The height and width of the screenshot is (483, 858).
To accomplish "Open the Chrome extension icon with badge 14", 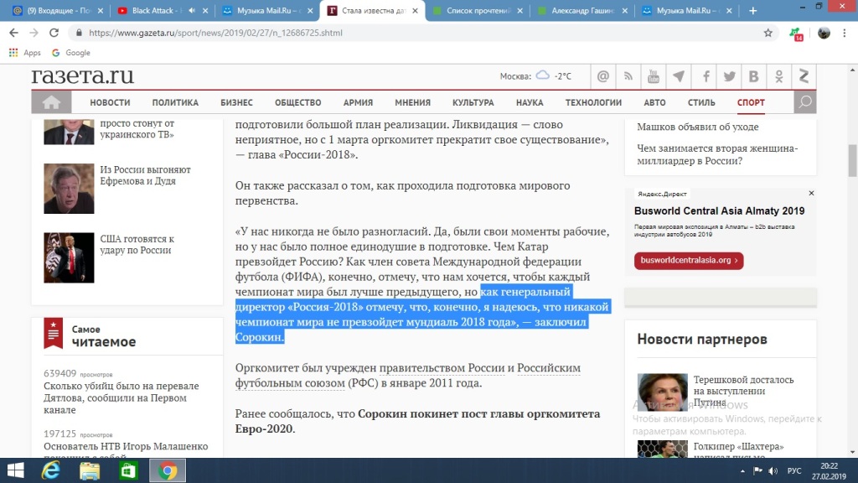I will tap(796, 34).
